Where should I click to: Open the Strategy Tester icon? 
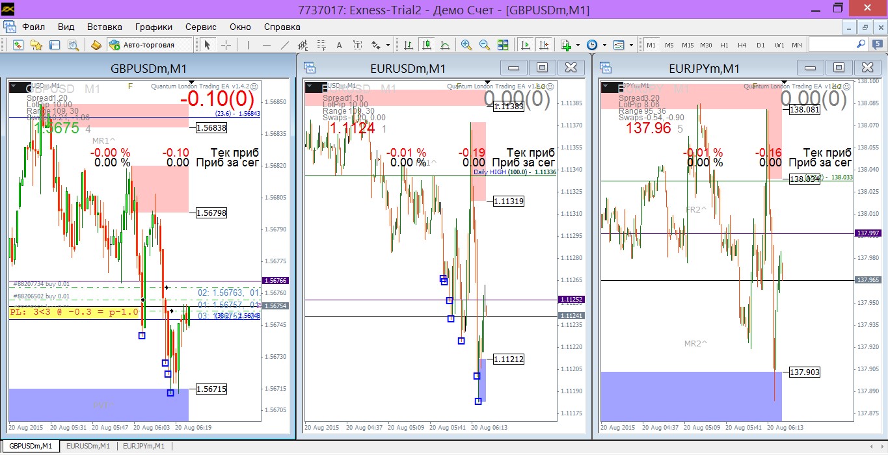click(73, 45)
